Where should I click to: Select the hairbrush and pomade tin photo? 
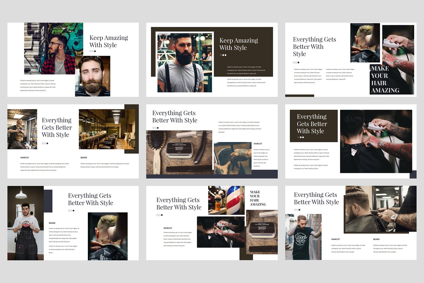(x=179, y=152)
